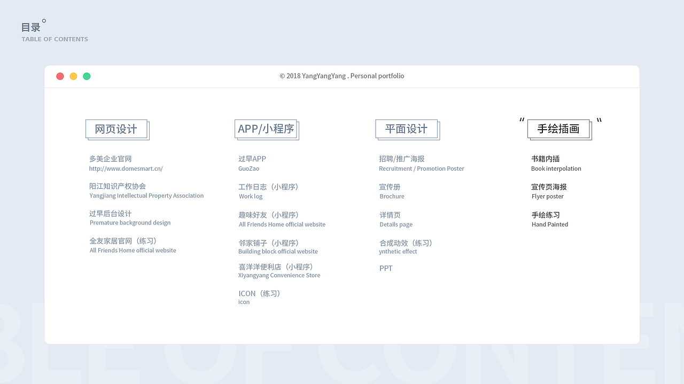Select 手绘练习 Hand Painted entry

546,214
